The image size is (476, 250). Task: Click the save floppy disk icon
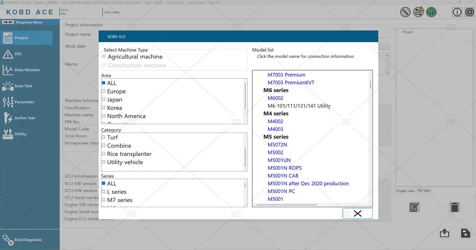click(466, 233)
